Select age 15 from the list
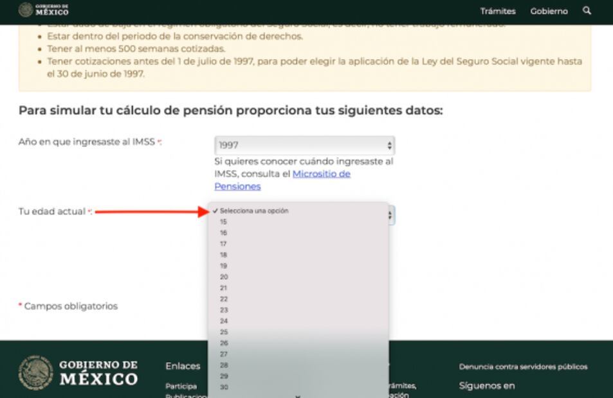The height and width of the screenshot is (398, 613). click(224, 222)
